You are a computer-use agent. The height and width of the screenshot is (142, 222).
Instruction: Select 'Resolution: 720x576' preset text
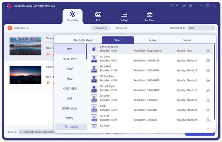tap(145, 120)
